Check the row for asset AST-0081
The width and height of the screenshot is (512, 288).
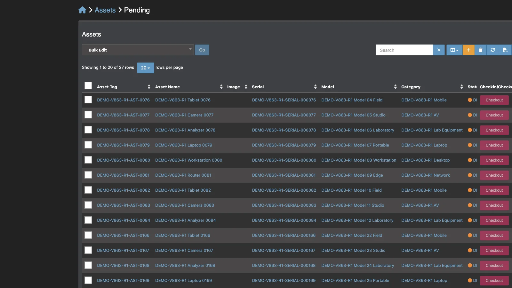(x=88, y=175)
